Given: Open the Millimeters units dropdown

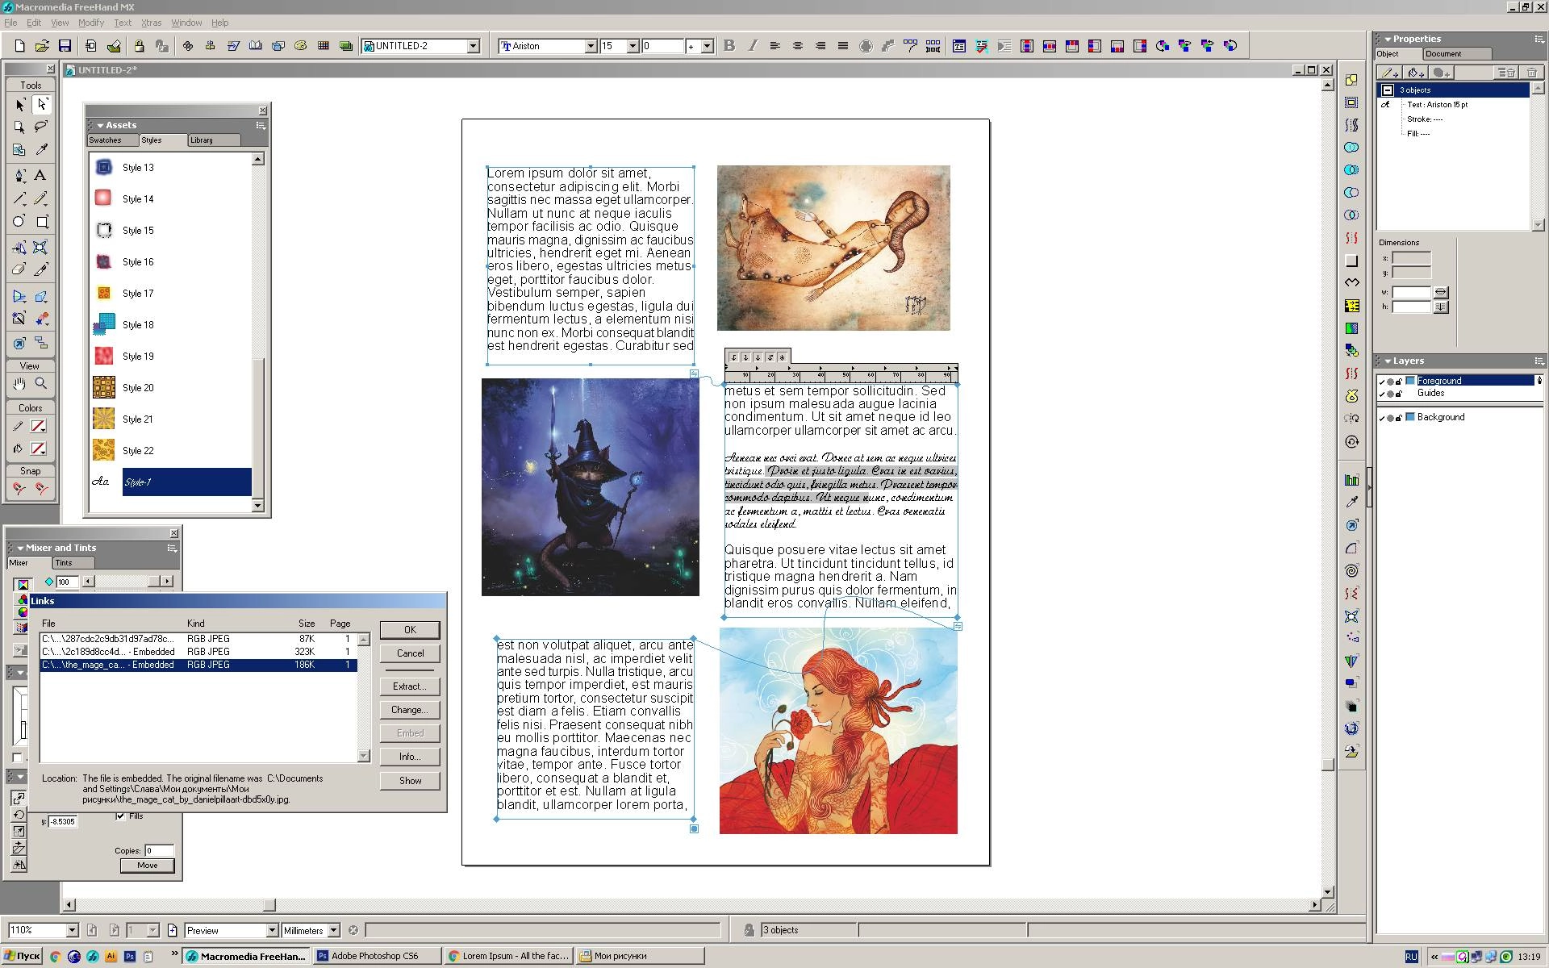Looking at the screenshot, I should coord(333,930).
